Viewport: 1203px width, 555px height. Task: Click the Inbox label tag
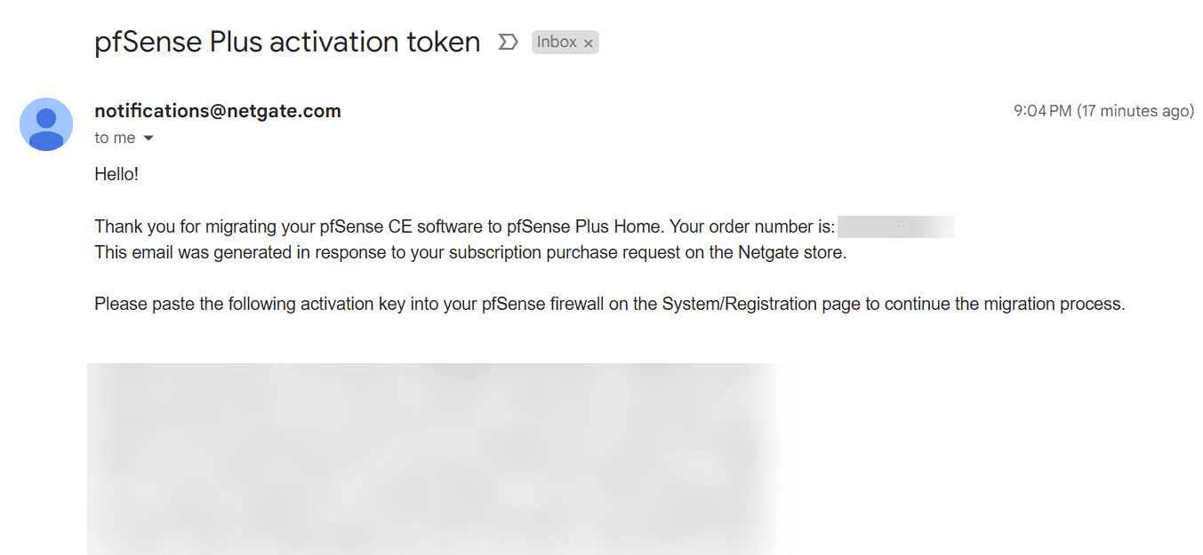pos(557,42)
